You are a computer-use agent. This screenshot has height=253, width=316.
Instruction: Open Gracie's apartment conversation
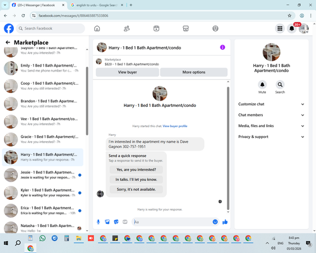pos(42,139)
